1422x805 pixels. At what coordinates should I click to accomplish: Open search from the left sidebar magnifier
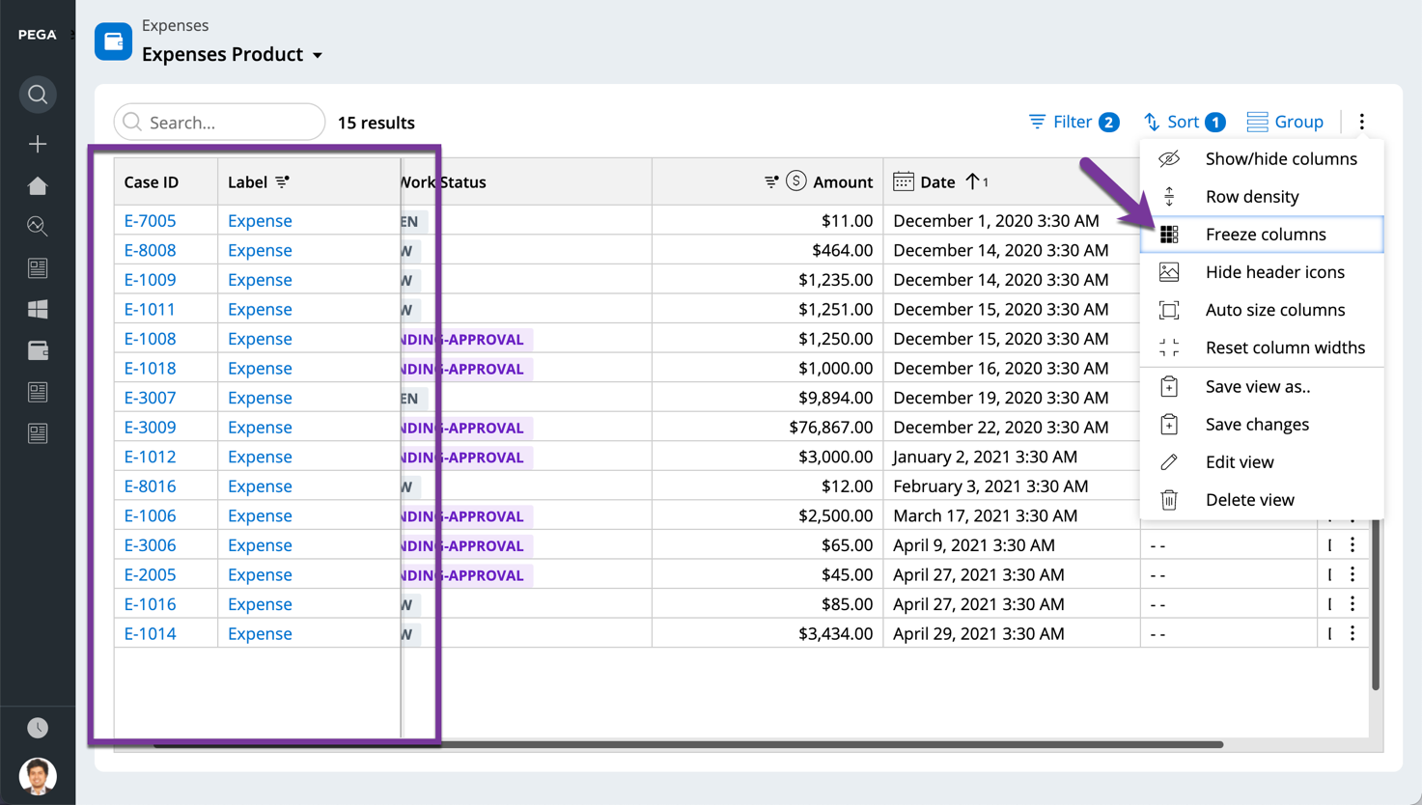(37, 95)
